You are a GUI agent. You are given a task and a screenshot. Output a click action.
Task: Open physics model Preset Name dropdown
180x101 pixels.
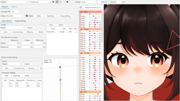click(14, 64)
